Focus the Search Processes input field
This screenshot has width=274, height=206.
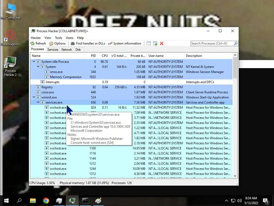click(x=212, y=43)
